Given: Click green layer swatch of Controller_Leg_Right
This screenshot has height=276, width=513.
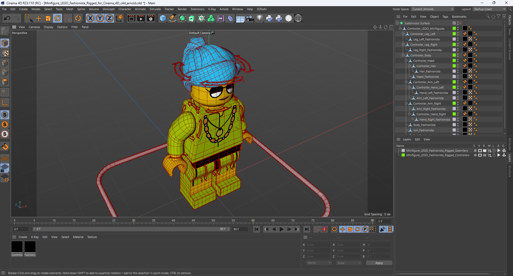Looking at the screenshot, I should click(454, 45).
